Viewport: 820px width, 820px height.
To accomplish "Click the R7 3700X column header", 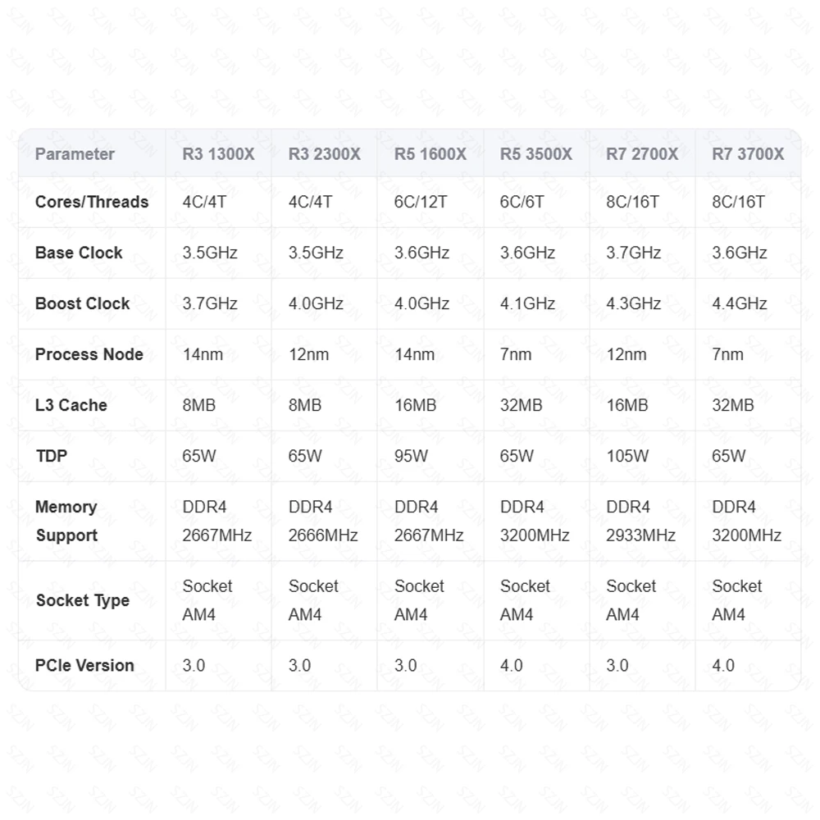I will 747,154.
